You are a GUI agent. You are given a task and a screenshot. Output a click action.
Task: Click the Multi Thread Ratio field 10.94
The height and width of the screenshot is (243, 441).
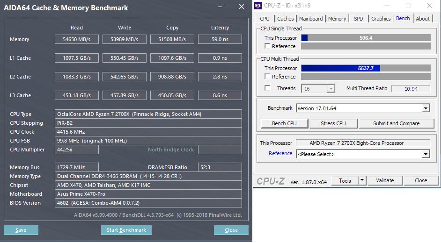pos(411,89)
